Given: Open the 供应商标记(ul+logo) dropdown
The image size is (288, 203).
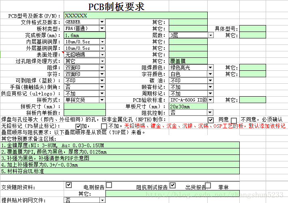Looking at the screenshot, I should [102, 93].
